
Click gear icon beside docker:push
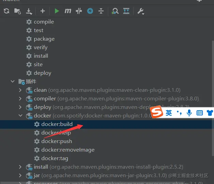37,141
